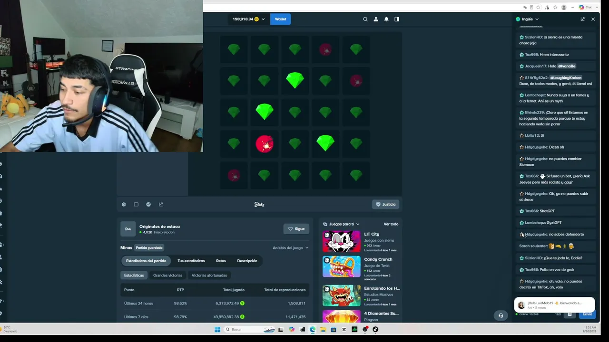Select the Estadísticas del partido tab

pyautogui.click(x=146, y=261)
